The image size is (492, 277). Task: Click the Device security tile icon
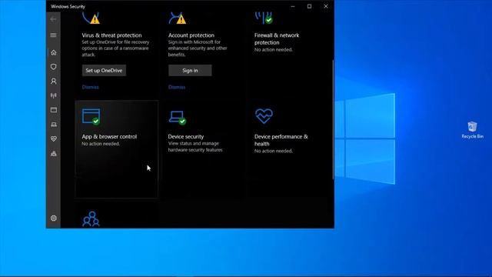click(x=178, y=118)
